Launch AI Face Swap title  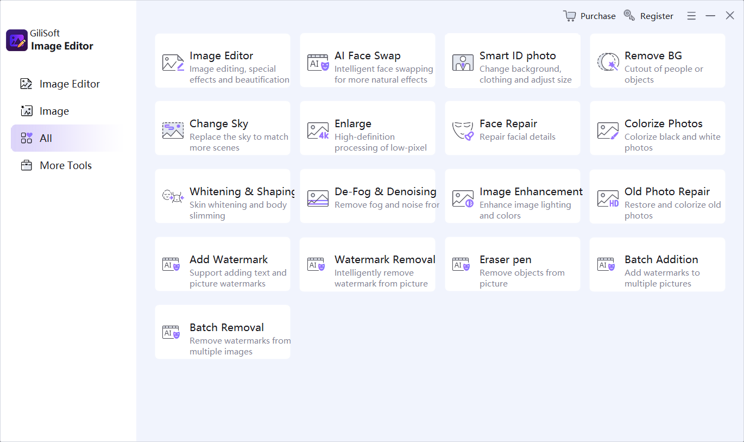click(367, 55)
